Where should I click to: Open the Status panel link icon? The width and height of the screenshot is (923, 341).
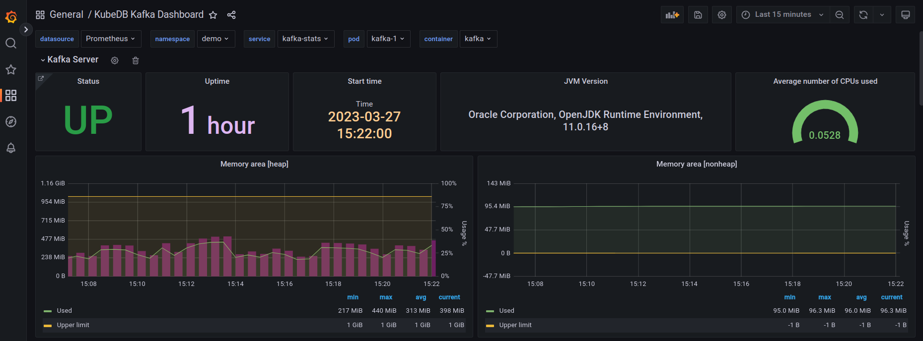pos(41,78)
